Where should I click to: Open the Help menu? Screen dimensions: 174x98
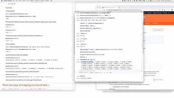(x=51, y=1)
